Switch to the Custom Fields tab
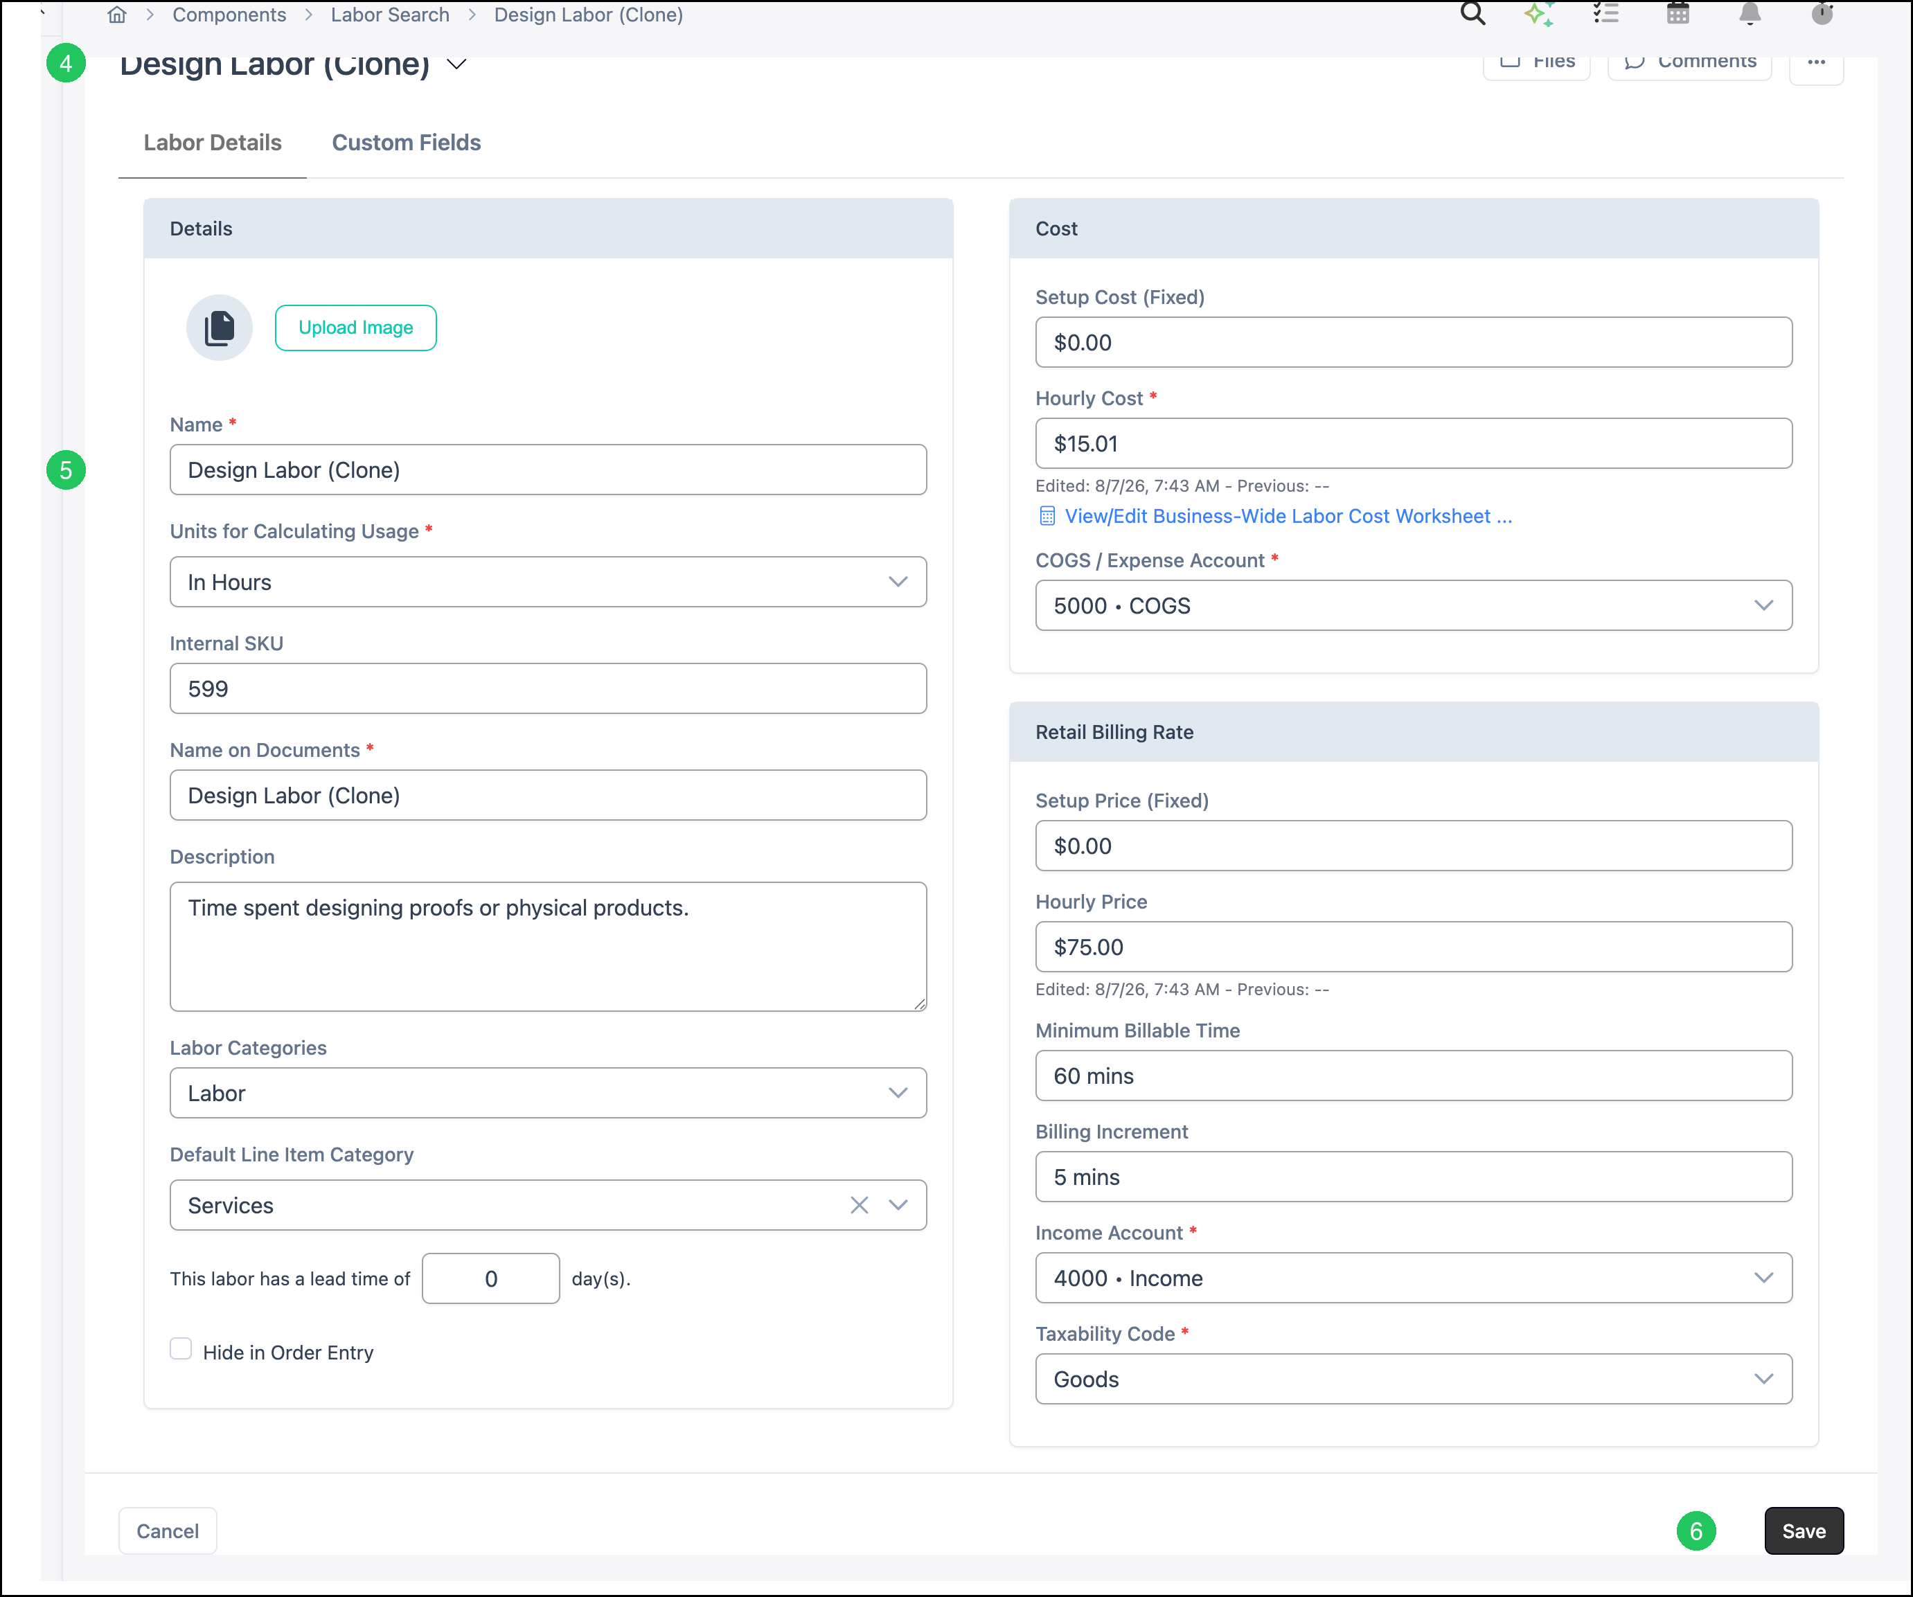The image size is (1913, 1597). (407, 143)
